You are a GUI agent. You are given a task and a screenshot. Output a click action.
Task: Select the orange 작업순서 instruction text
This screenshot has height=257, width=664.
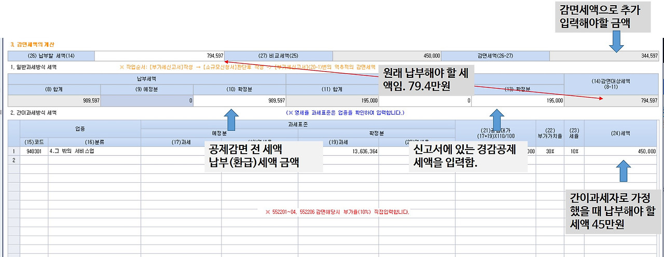coord(248,67)
